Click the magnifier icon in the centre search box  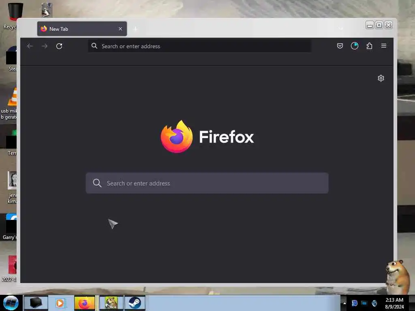tap(97, 183)
